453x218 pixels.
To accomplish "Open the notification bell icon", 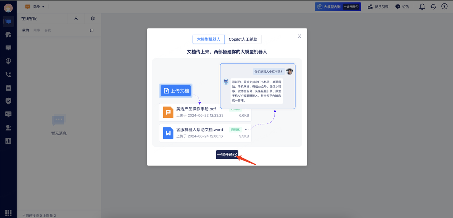I will tap(422, 7).
